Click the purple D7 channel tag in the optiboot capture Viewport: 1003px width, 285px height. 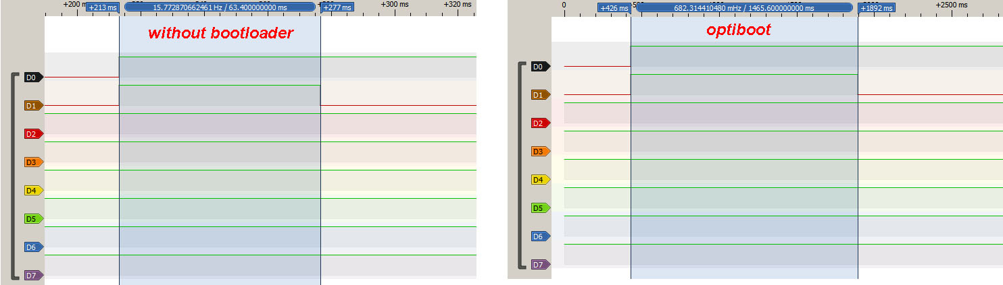click(x=539, y=265)
